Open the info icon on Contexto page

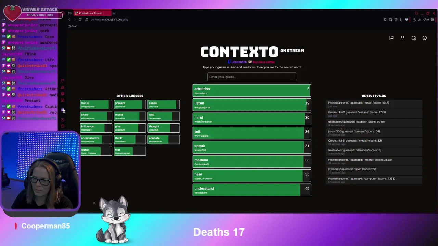point(425,38)
